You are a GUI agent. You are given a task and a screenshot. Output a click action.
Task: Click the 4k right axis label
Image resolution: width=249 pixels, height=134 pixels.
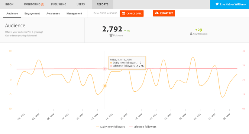point(243,51)
